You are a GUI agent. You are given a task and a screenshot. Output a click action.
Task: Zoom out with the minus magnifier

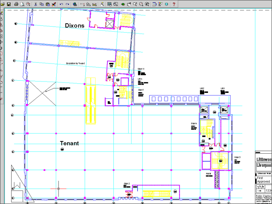pyautogui.click(x=141, y=4)
